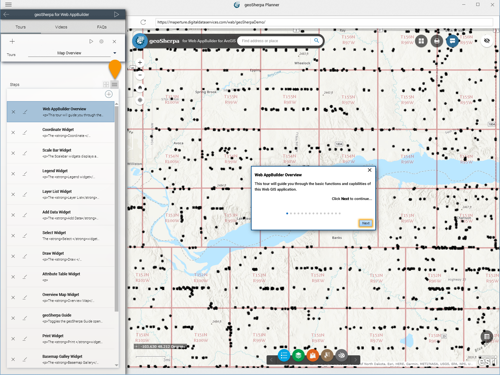The width and height of the screenshot is (500, 375).
Task: Switch steps to grid view
Action: 106,85
